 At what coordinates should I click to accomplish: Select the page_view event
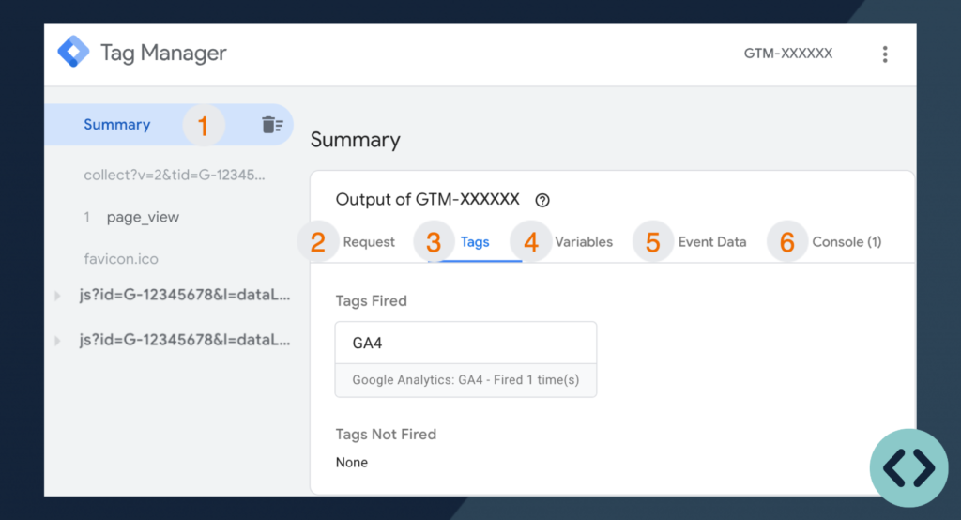click(x=143, y=217)
